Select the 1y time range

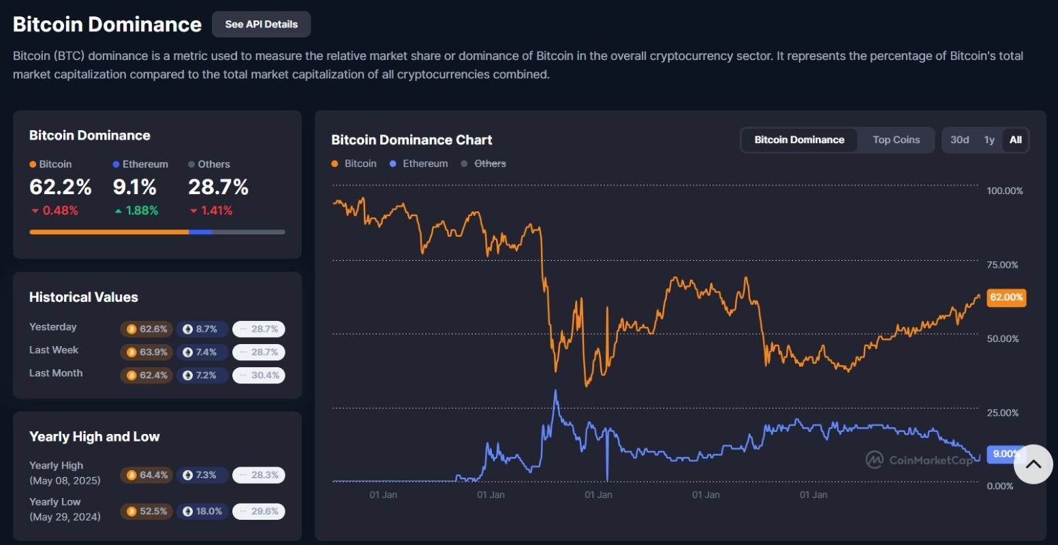pyautogui.click(x=989, y=140)
